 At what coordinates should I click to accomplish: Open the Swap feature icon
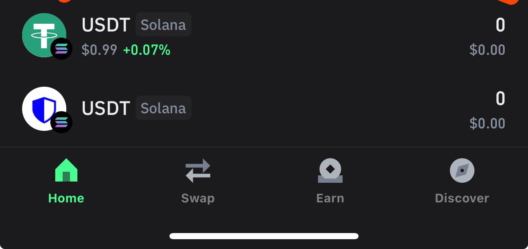coord(198,170)
